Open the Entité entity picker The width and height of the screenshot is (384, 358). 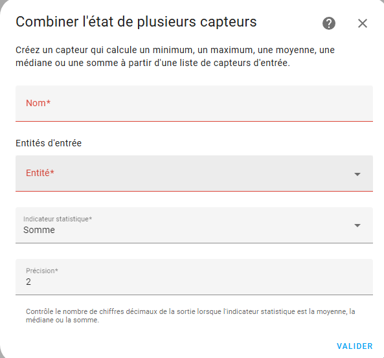pyautogui.click(x=194, y=173)
